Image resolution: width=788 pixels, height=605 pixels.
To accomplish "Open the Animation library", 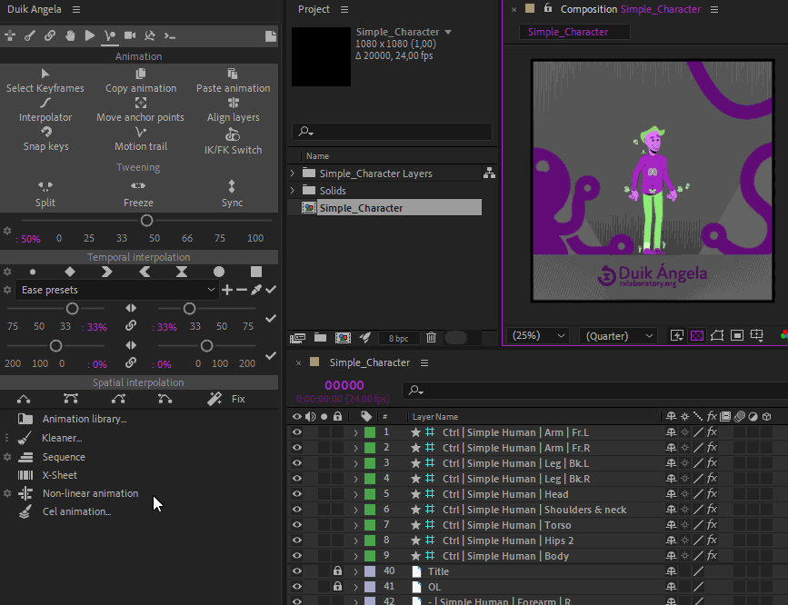I will coord(84,419).
